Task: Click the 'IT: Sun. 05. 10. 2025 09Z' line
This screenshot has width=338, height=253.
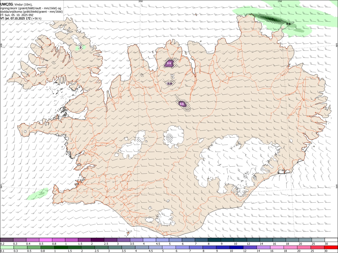Action: click(x=17, y=15)
